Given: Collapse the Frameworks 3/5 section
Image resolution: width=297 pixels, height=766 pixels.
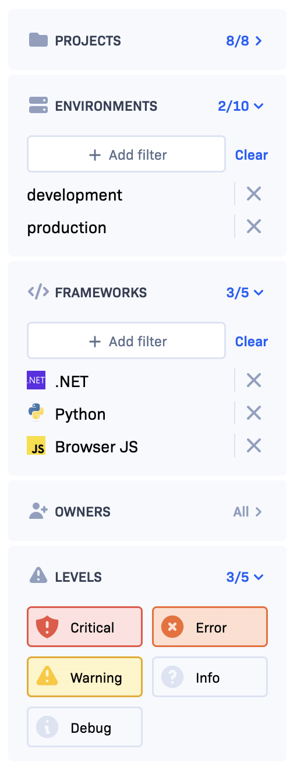Looking at the screenshot, I should 245,293.
